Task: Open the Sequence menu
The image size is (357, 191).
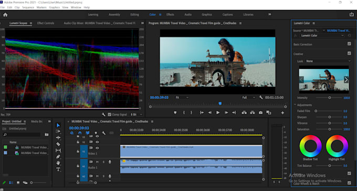Action: point(28,7)
